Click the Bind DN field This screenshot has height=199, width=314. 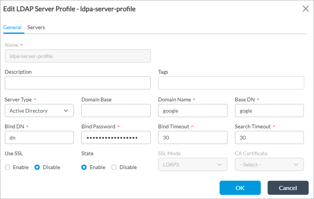(x=39, y=138)
